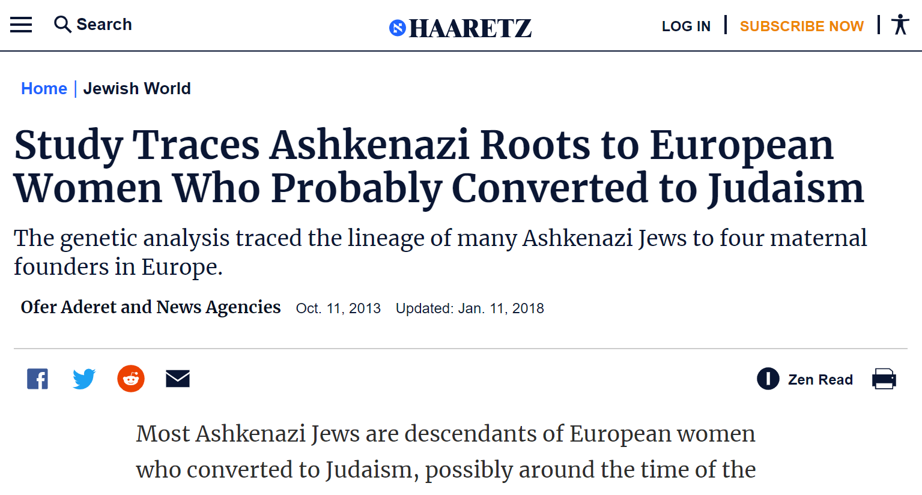Click the Oct. 11, 2013 publication date
The width and height of the screenshot is (922, 495).
[x=338, y=308]
